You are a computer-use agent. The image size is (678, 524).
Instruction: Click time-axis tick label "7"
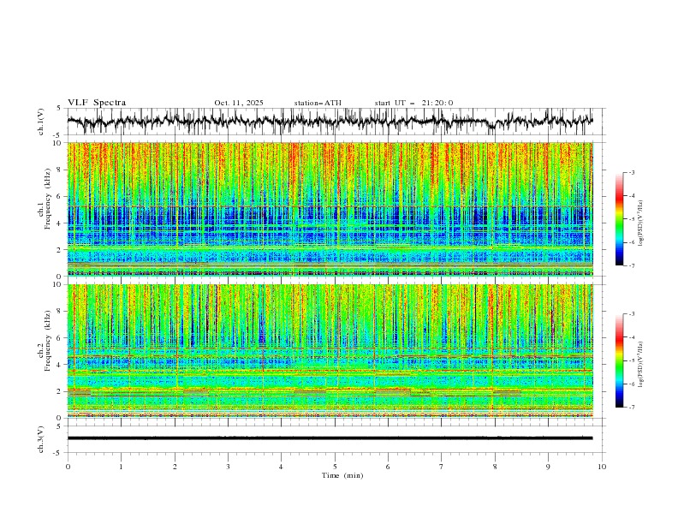(442, 467)
